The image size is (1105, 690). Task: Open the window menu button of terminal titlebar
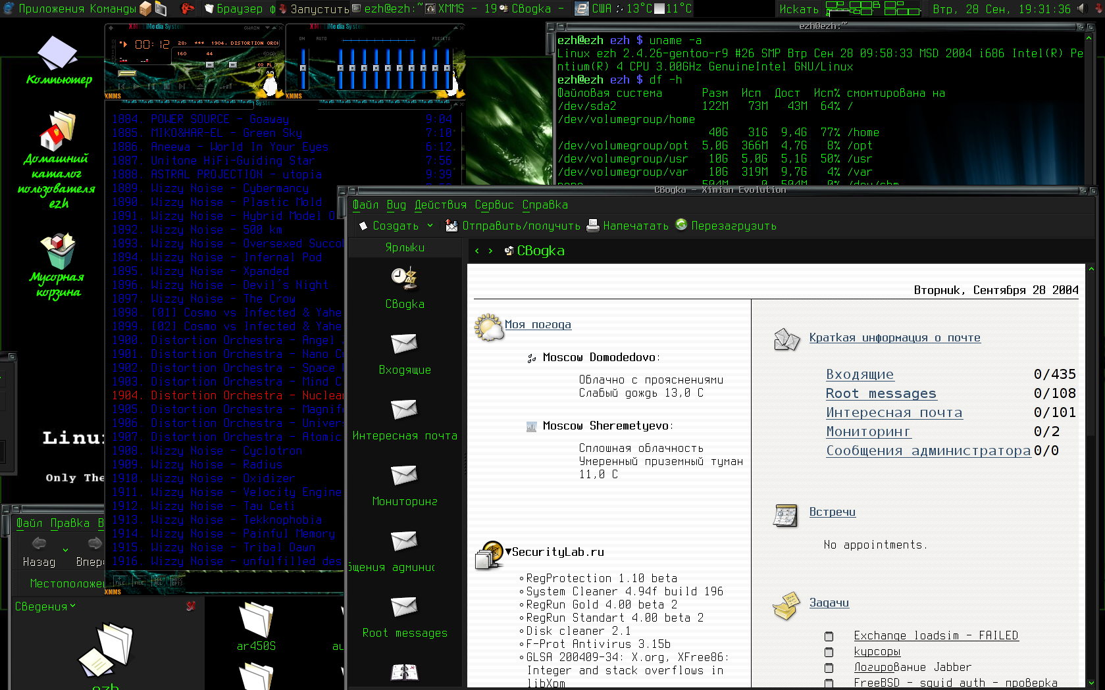coord(561,26)
